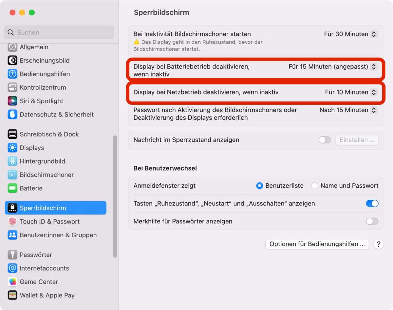Screen dimensions: 393x310
Task: Enable Nachricht im Sperrzustand anzeigen
Action: 325,140
